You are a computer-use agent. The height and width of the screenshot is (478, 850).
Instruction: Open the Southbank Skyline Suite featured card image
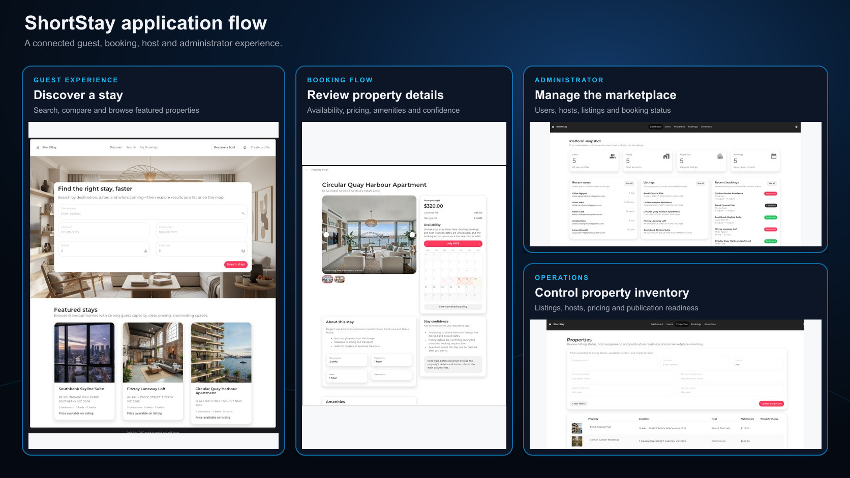click(84, 353)
